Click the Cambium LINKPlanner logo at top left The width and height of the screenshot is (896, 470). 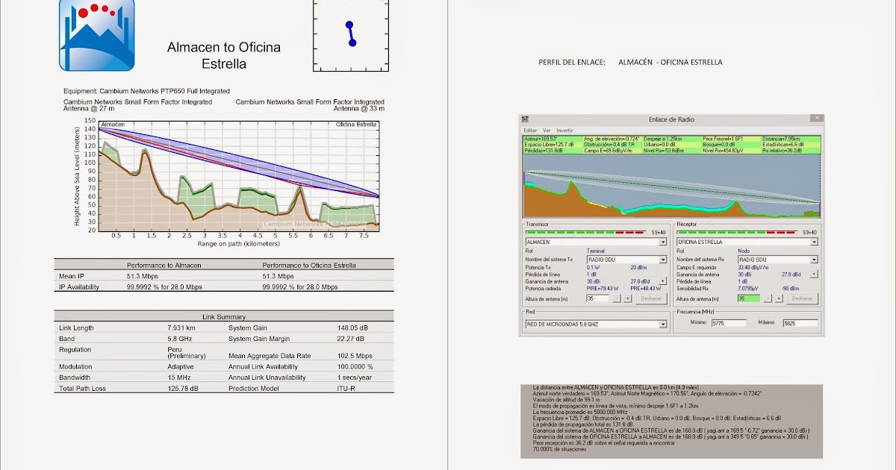(97, 35)
